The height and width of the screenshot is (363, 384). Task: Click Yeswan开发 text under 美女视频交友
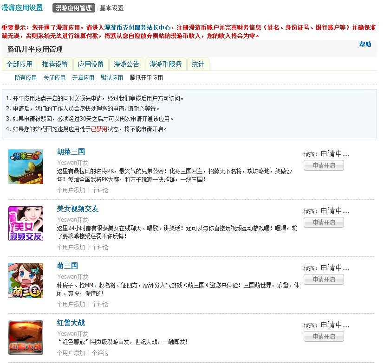point(72,219)
